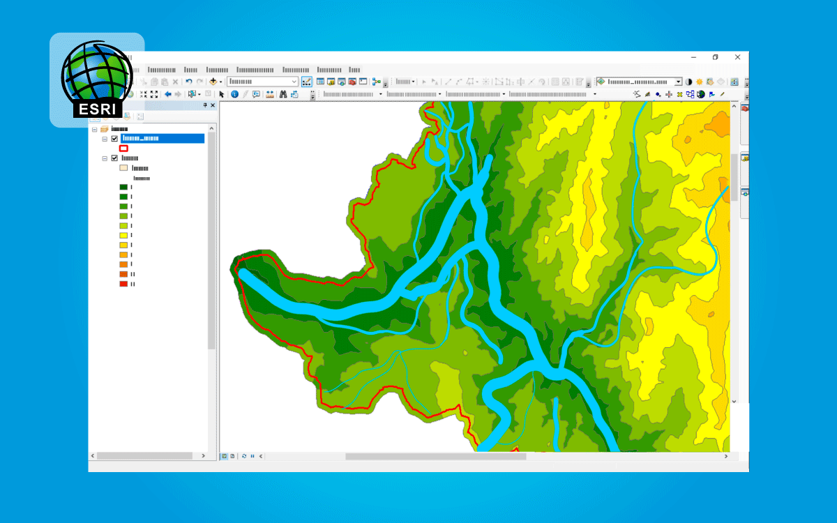837x523 pixels.
Task: Open the map scale dropdown
Action: pyautogui.click(x=294, y=82)
